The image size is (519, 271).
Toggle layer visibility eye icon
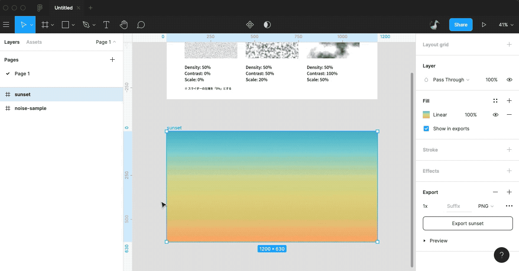[x=509, y=80]
